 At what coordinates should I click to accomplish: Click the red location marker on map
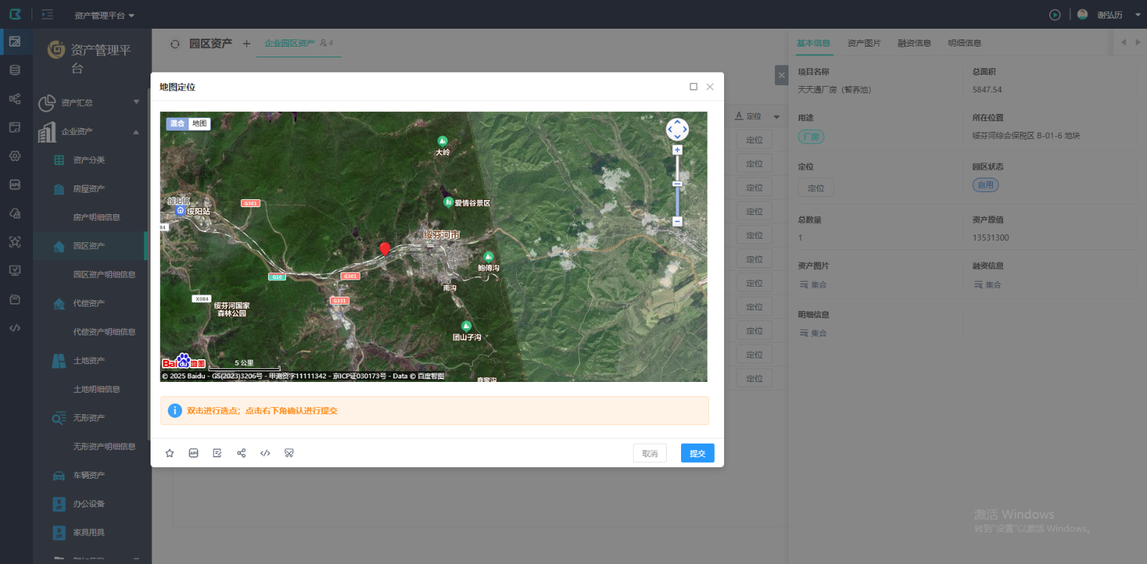(x=385, y=248)
